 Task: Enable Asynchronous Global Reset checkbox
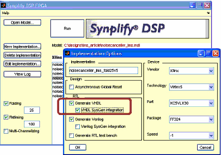(x=72, y=87)
